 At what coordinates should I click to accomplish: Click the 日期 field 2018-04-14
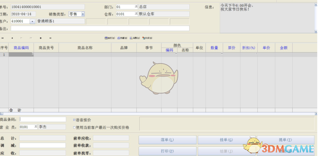click(x=23, y=14)
